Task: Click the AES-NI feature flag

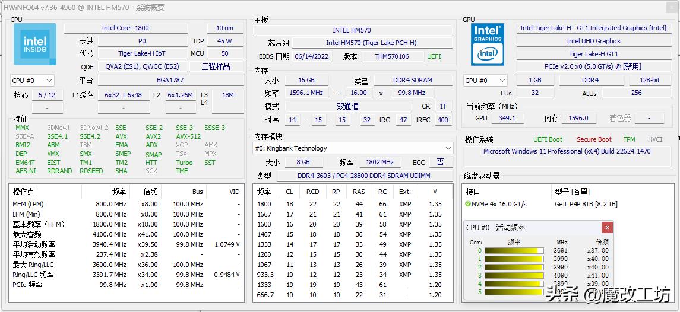Action: click(x=26, y=171)
